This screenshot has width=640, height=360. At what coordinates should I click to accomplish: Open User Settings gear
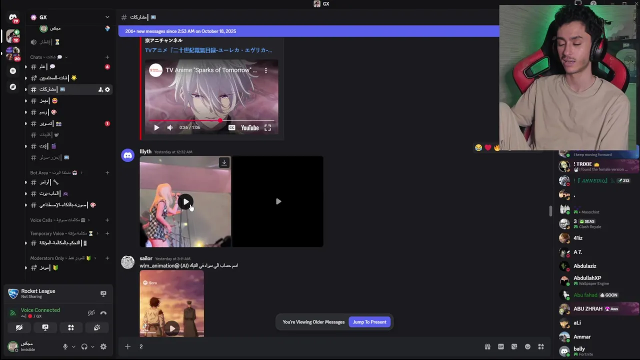pyautogui.click(x=103, y=346)
